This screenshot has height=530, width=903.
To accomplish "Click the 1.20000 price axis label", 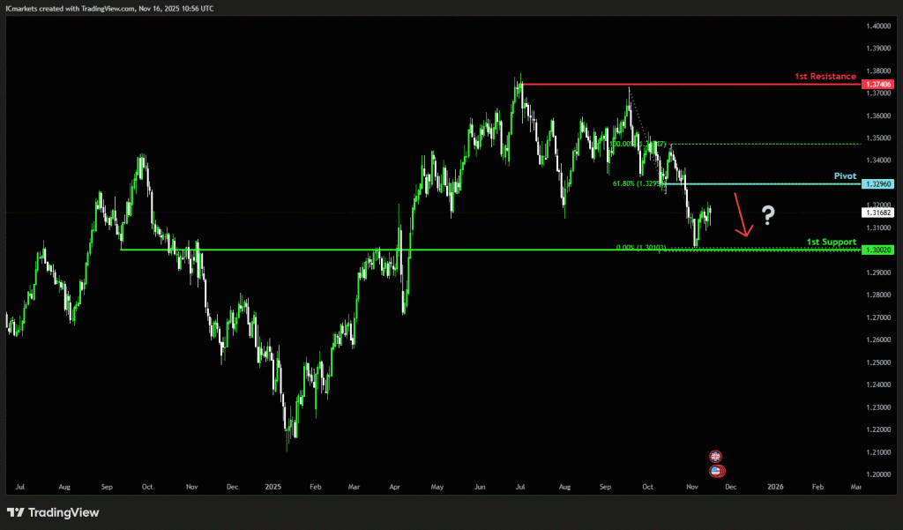I will (x=878, y=474).
